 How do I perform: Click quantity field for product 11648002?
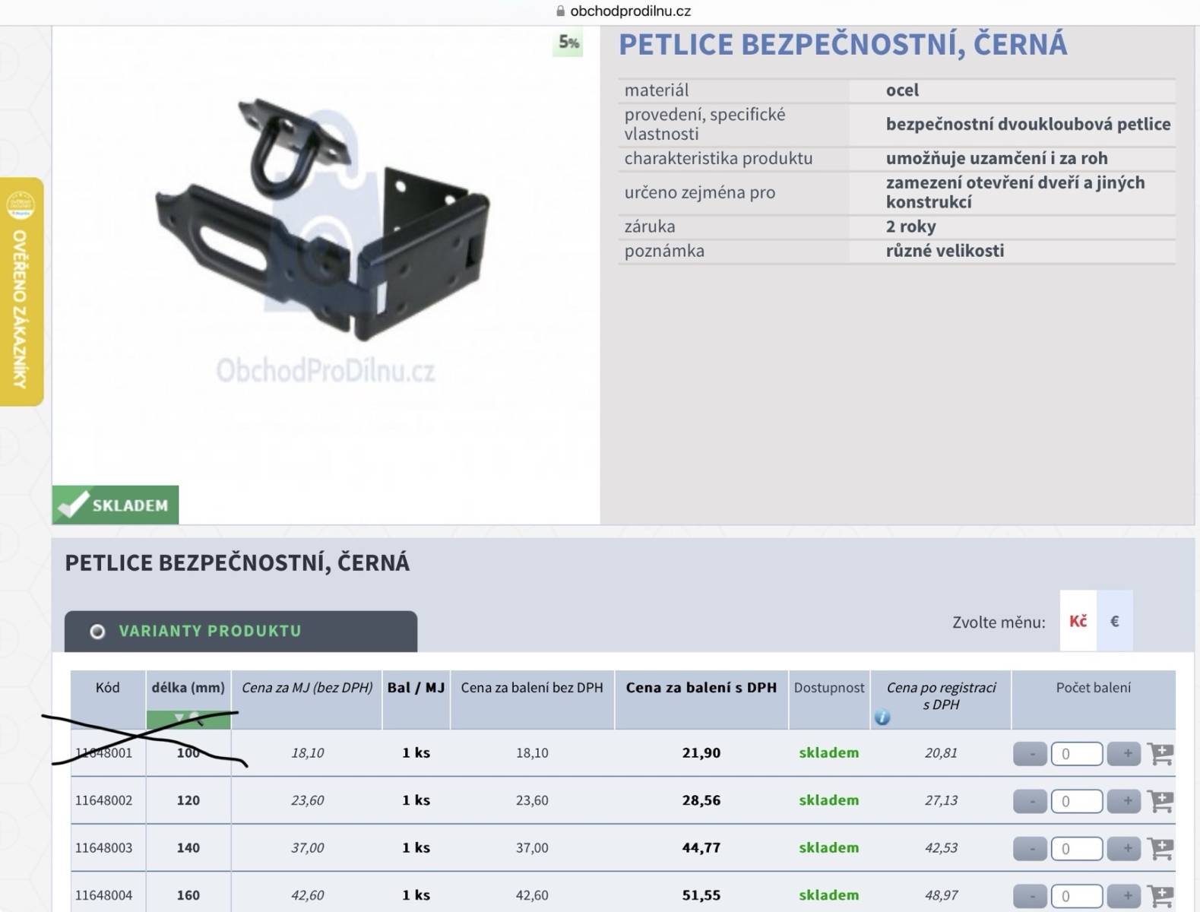[x=1077, y=801]
